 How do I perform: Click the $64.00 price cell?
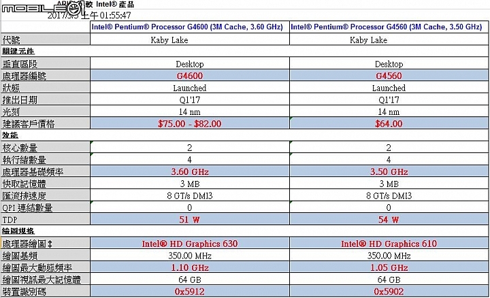click(x=389, y=124)
